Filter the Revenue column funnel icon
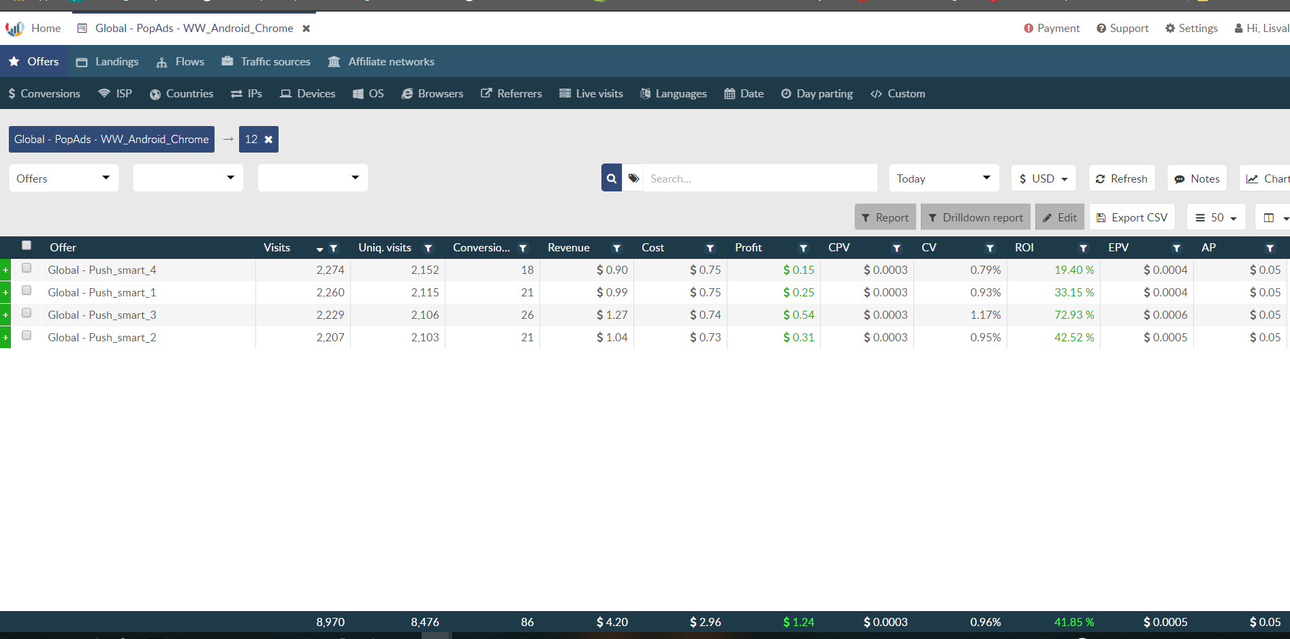This screenshot has height=639, width=1290. tap(616, 249)
